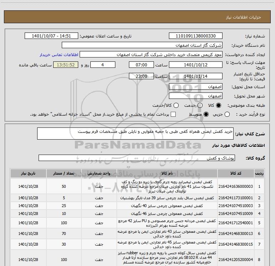Click the ردیف column header
This screenshot has height=266, width=275.
pos(259,173)
